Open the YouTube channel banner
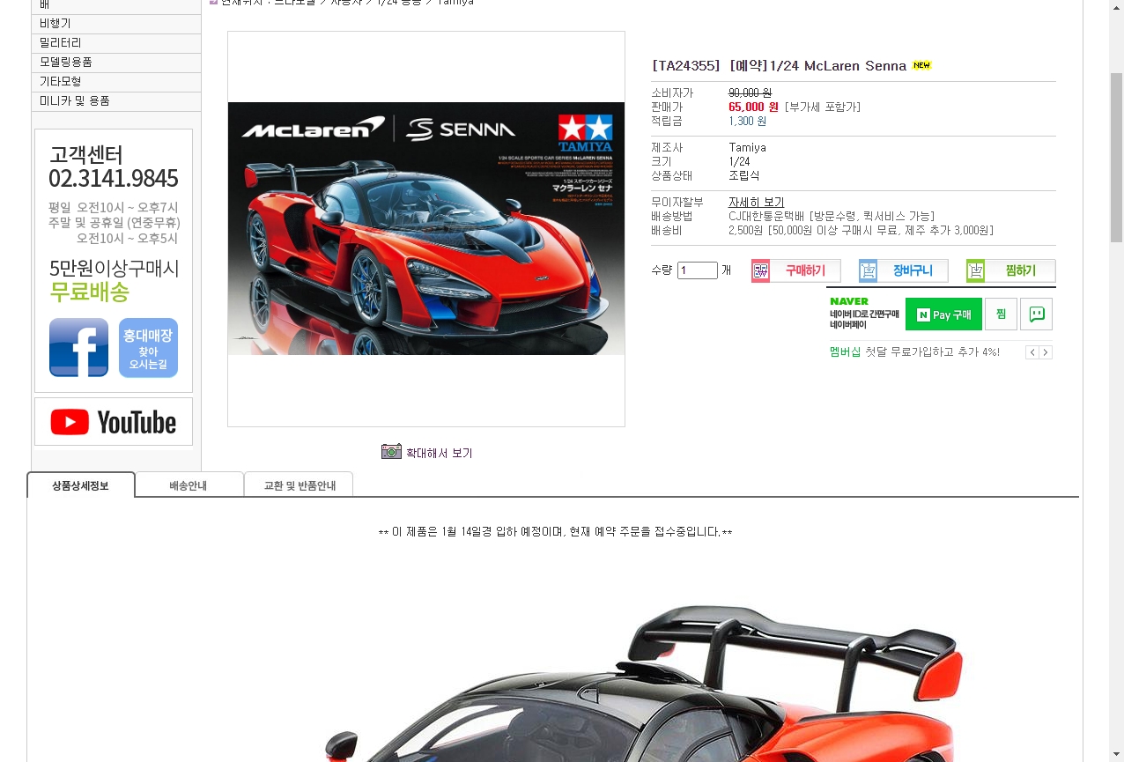Viewport: 1124px width, 762px height. point(114,422)
